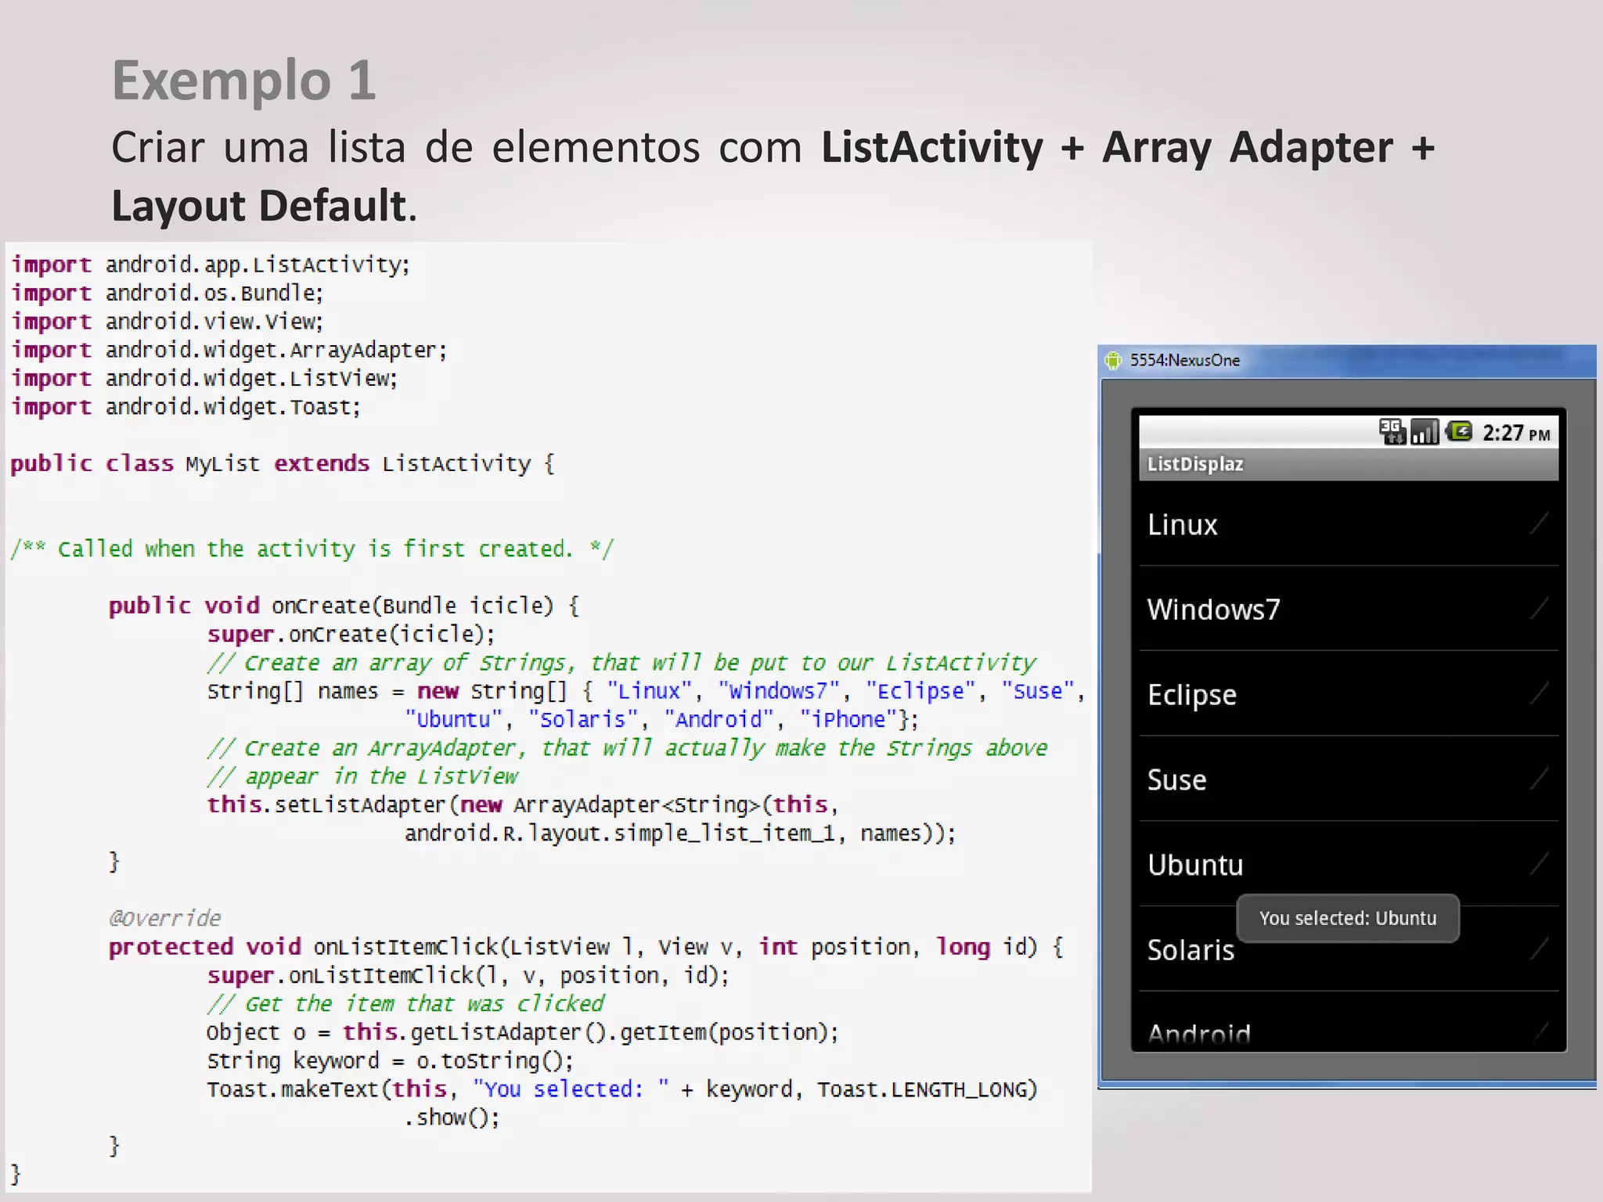Viewport: 1603px width, 1202px height.
Task: Select the Ubuntu list item
Action: tap(1349, 865)
